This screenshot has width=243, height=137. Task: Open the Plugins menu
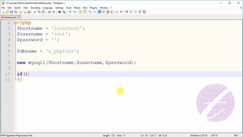point(93,8)
